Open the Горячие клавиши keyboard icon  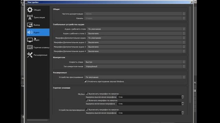coord(30,47)
